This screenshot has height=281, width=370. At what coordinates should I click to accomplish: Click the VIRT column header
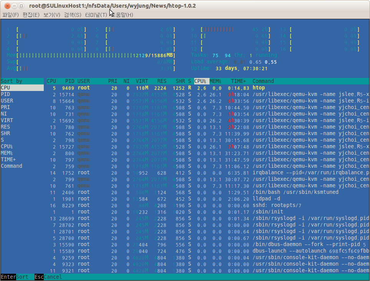(x=142, y=81)
